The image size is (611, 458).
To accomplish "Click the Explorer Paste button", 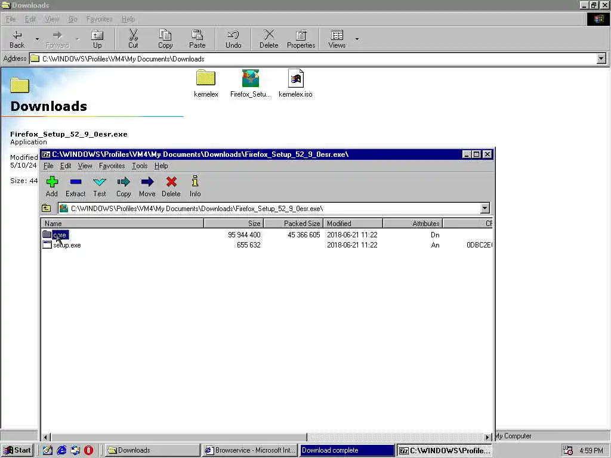I will coord(197,39).
